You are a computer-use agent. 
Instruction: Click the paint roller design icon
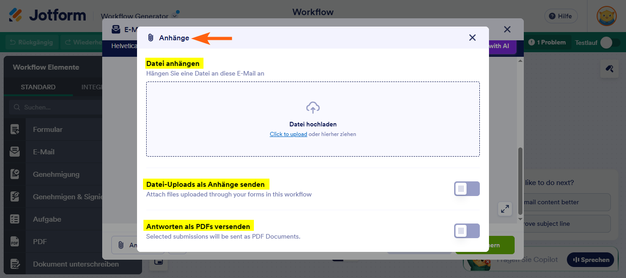click(x=610, y=69)
